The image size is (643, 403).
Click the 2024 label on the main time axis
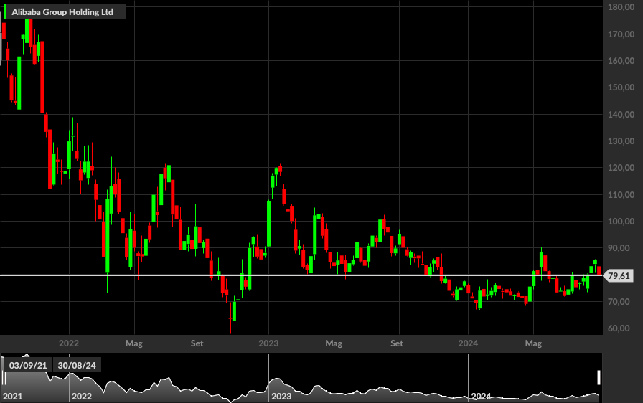pyautogui.click(x=468, y=343)
